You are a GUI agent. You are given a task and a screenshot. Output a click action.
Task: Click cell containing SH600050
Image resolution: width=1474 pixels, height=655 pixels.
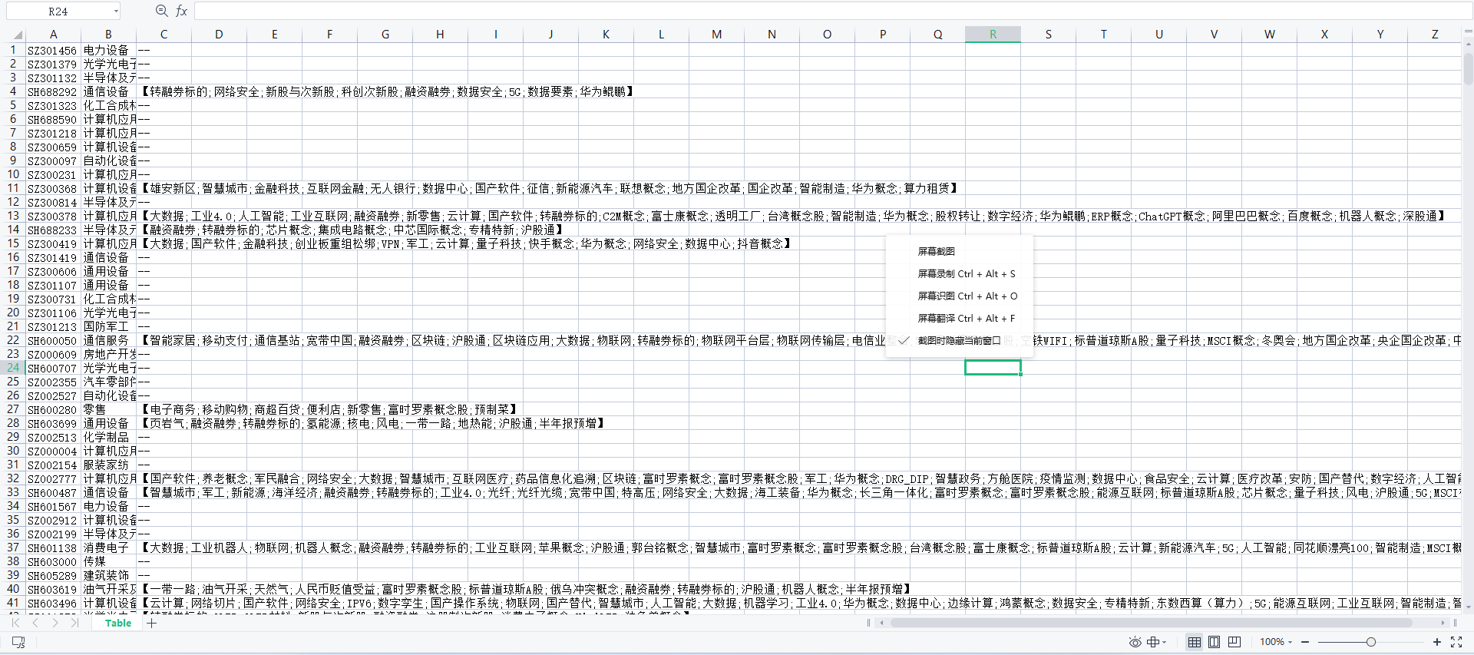coord(53,341)
